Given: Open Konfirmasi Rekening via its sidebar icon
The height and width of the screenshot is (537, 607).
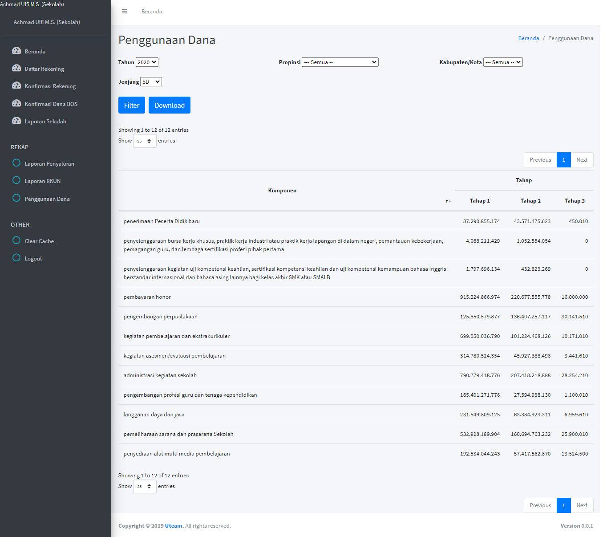Looking at the screenshot, I should [x=16, y=85].
